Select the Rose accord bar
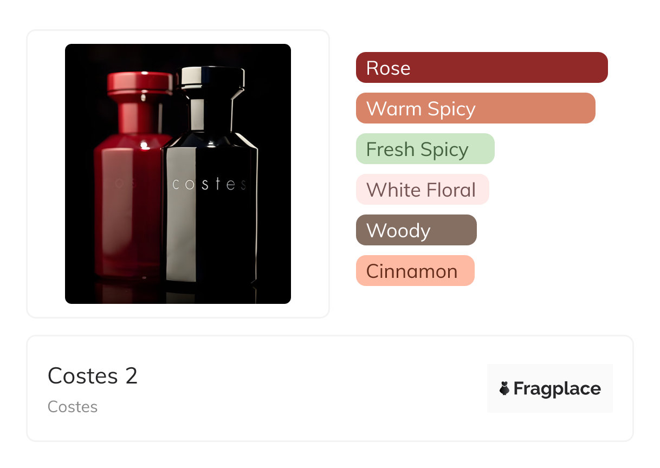660x468 pixels. click(481, 68)
